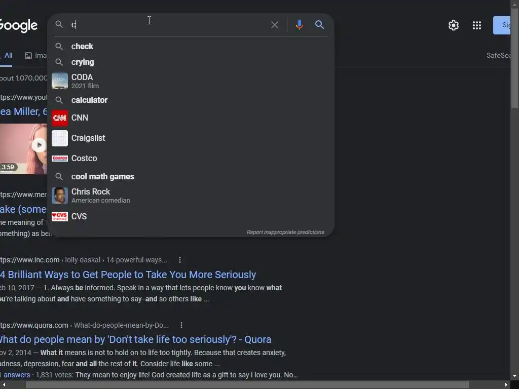
Task: Choose the CNN suggestion
Action: point(191,118)
